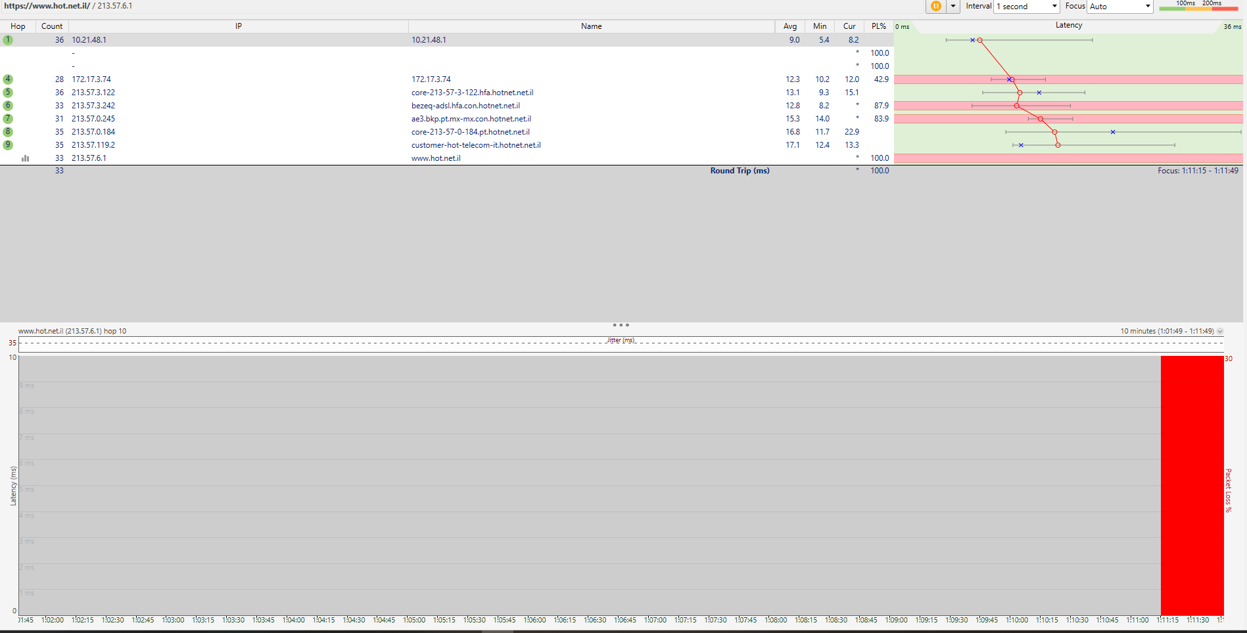Click the hop 7 green circle icon
The height and width of the screenshot is (633, 1247).
(x=8, y=119)
